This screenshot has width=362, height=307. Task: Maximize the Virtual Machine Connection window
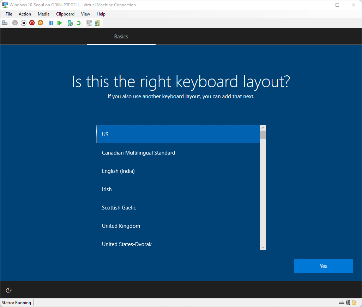click(x=337, y=5)
